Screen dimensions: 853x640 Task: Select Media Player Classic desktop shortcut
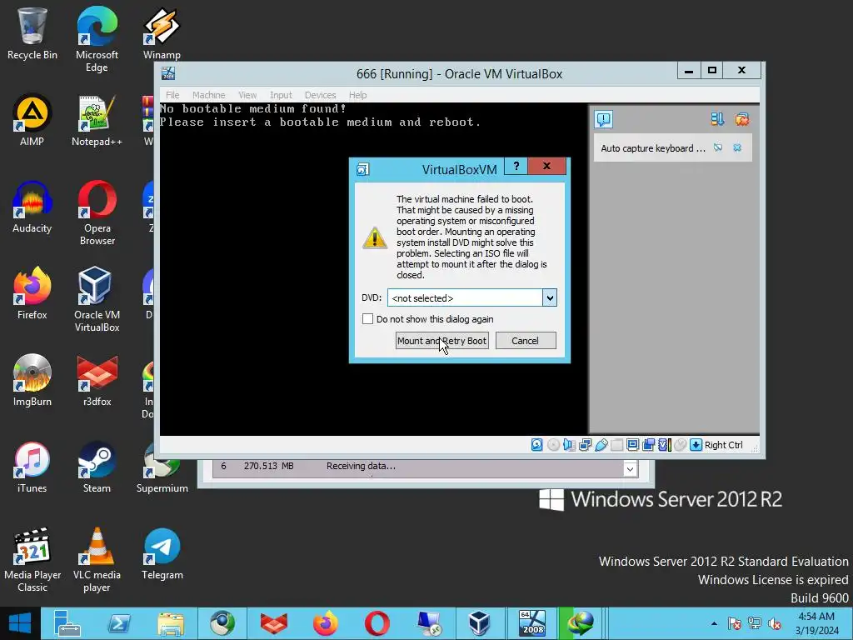pos(32,559)
